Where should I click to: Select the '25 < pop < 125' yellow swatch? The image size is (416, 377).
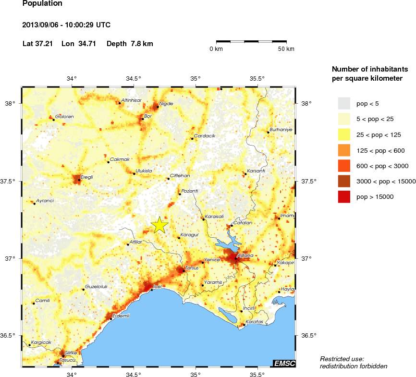(344, 134)
